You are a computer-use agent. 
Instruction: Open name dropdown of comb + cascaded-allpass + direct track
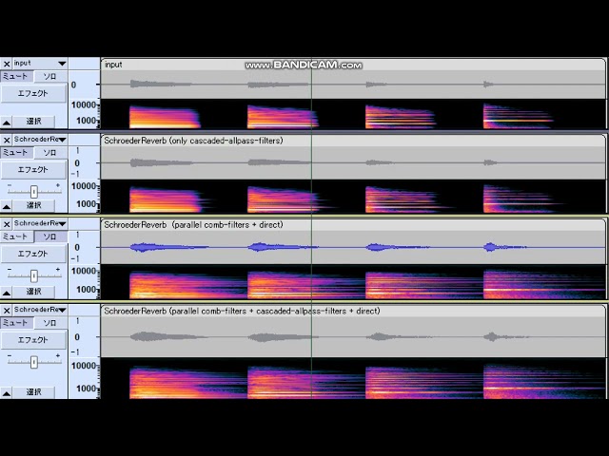40,310
